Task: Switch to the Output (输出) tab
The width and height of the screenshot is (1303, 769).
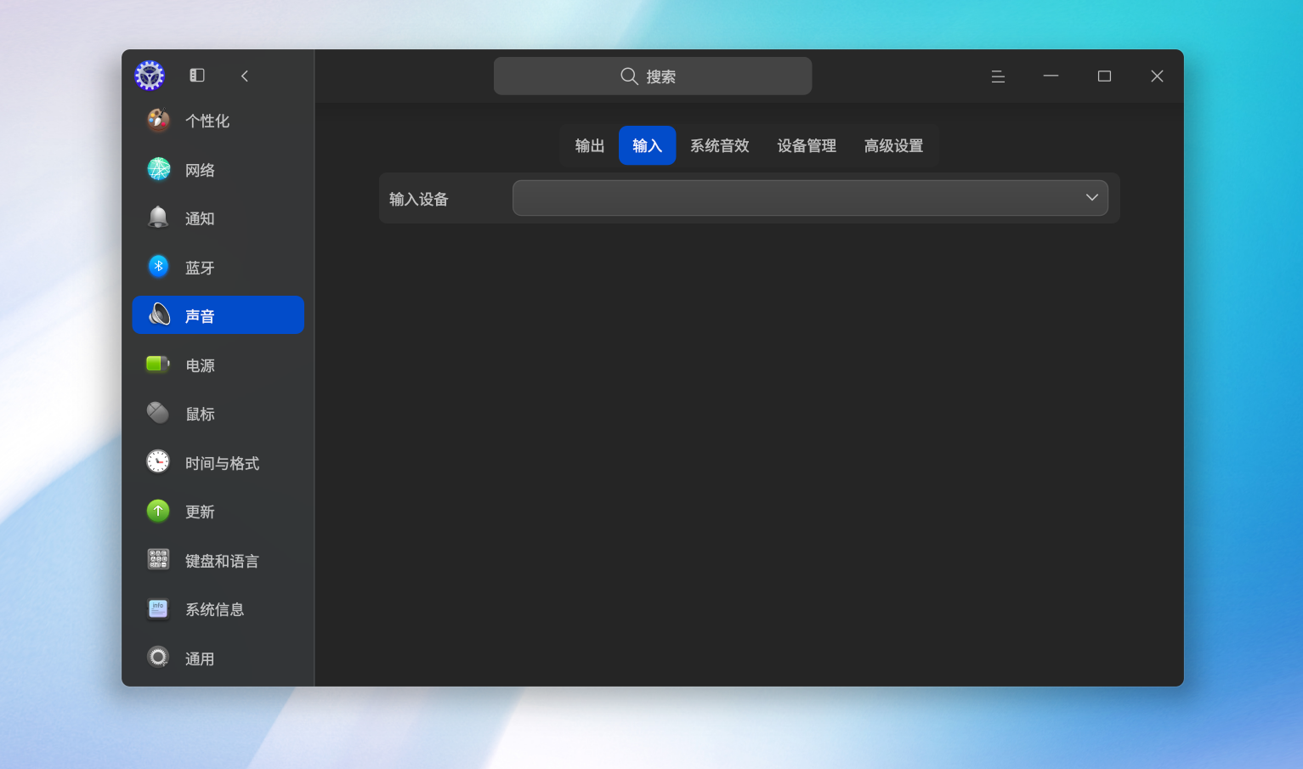Action: [590, 145]
